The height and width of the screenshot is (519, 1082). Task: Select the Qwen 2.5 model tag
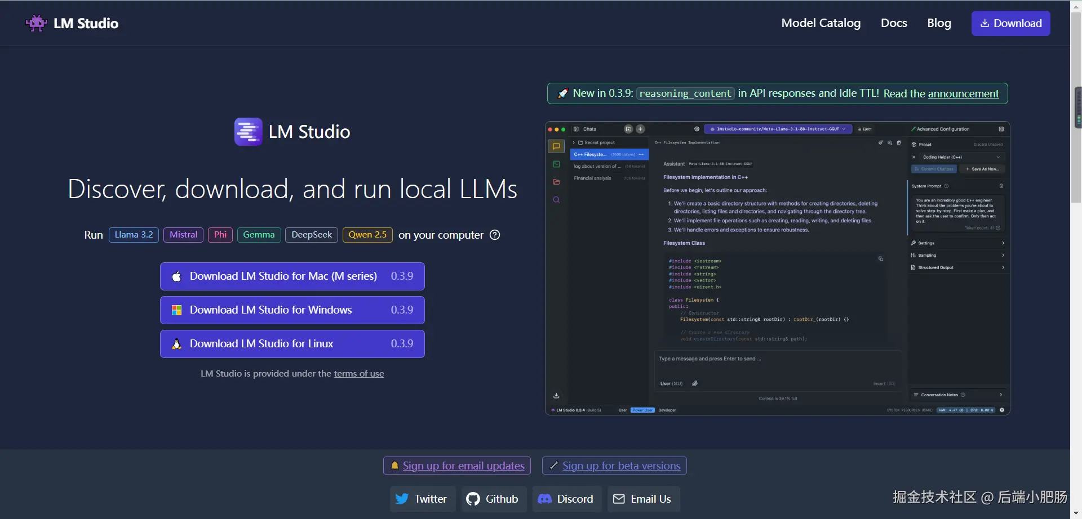(x=367, y=235)
